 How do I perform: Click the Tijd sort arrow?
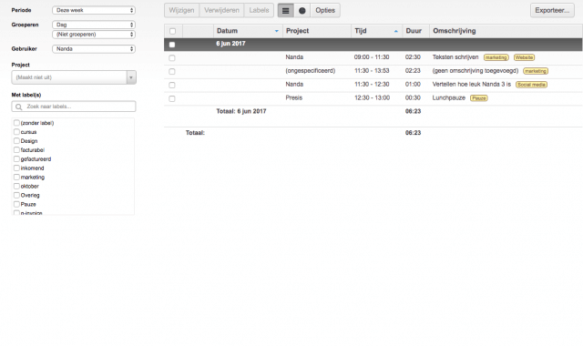[396, 31]
